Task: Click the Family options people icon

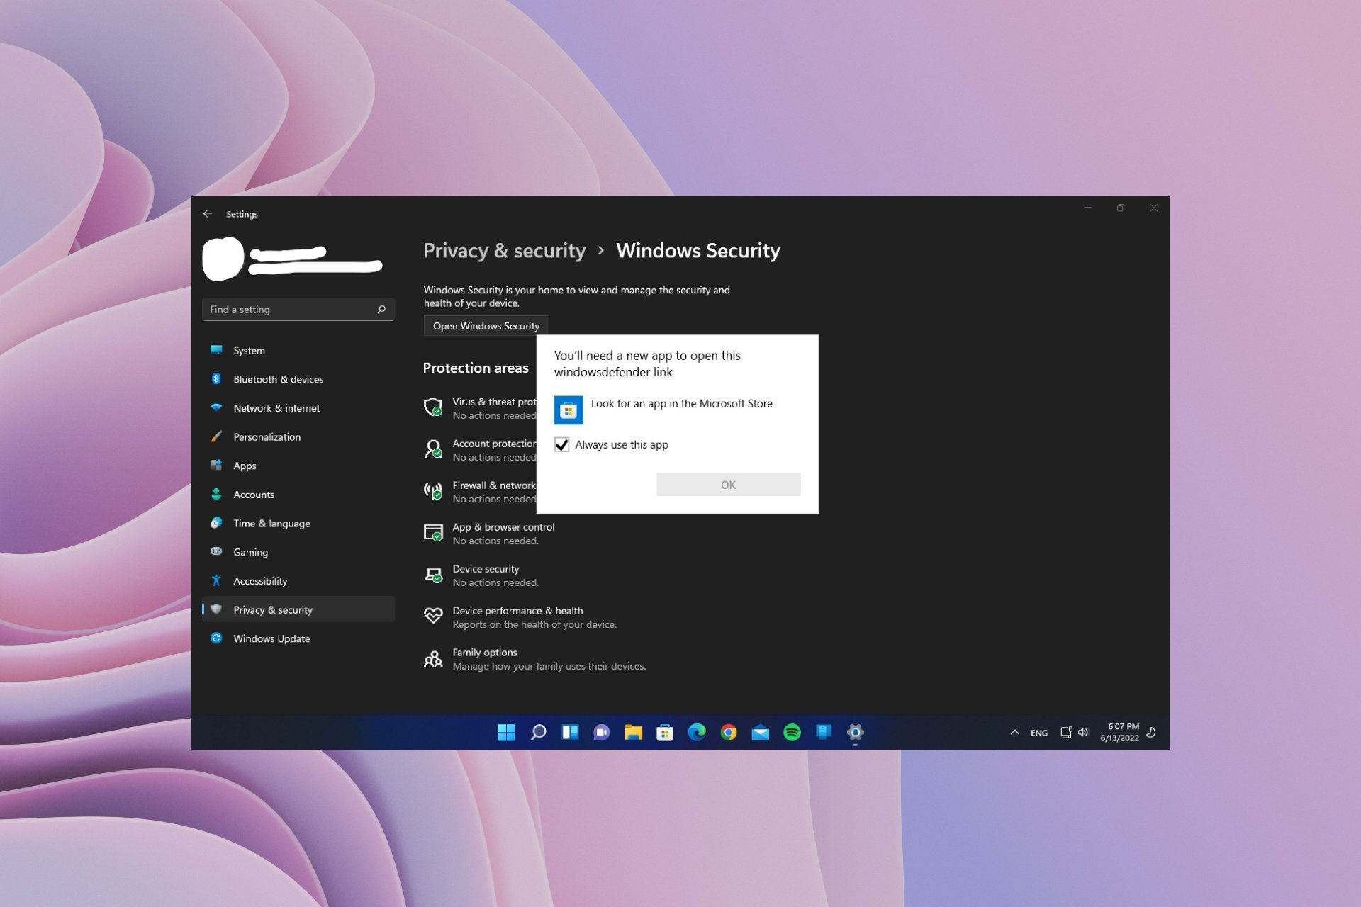Action: tap(433, 659)
